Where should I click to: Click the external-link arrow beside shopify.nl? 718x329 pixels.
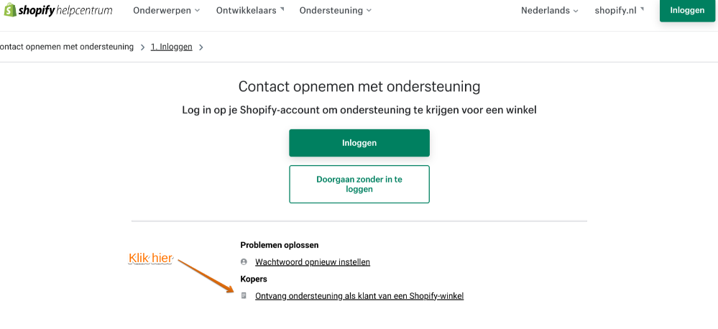click(643, 9)
